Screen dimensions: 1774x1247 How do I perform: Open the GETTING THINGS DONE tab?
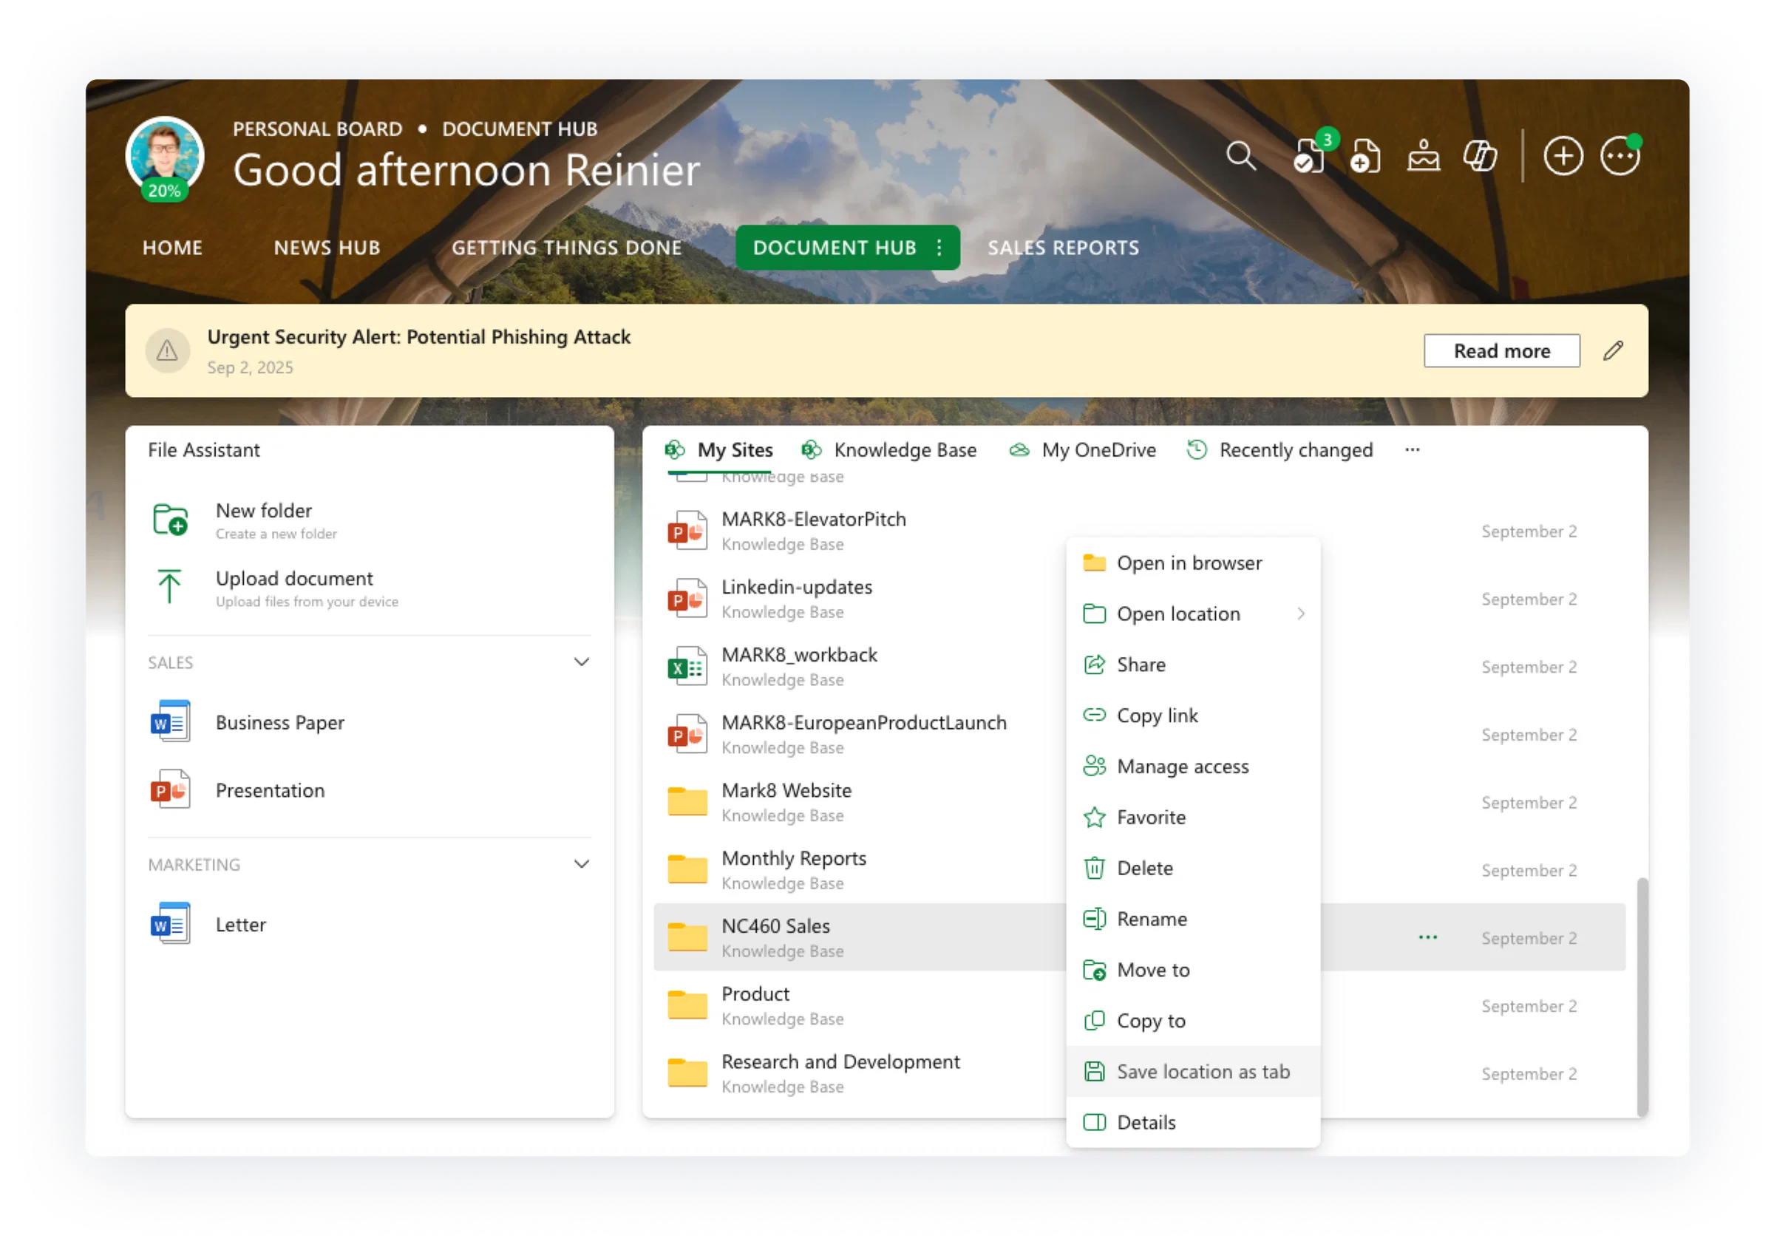point(566,247)
